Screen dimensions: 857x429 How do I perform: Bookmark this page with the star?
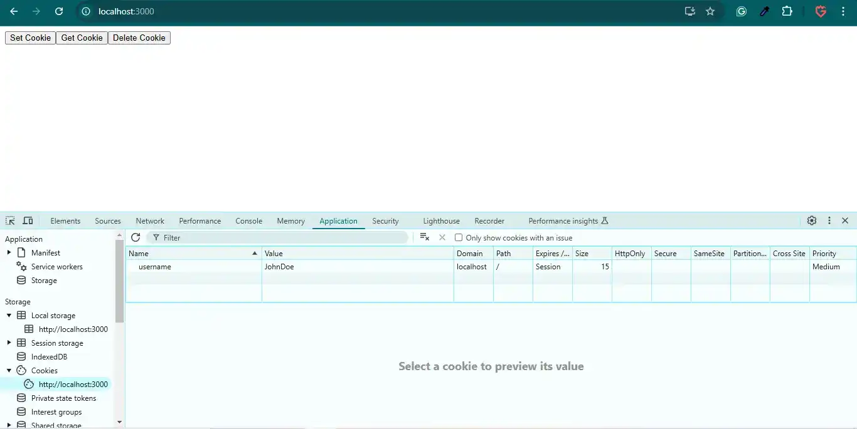(x=710, y=11)
